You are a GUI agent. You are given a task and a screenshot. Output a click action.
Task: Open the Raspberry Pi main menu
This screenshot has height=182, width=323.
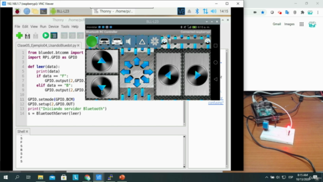[x=17, y=11]
